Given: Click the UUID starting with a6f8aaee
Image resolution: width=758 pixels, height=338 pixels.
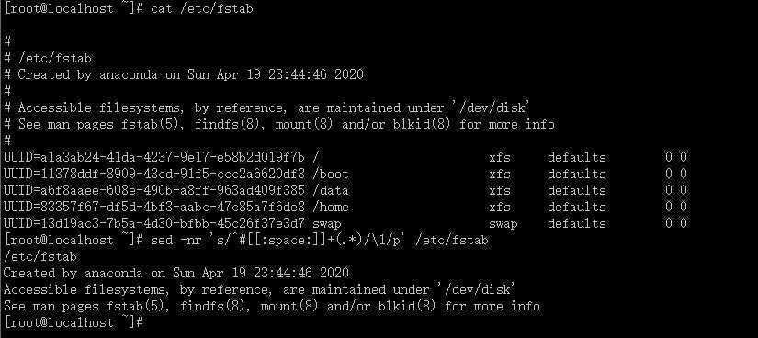Looking at the screenshot, I should pyautogui.click(x=154, y=190).
